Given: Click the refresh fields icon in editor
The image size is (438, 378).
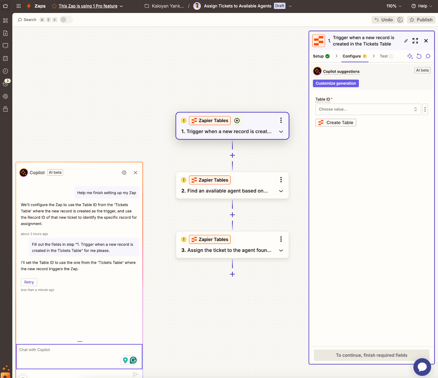Looking at the screenshot, I should click(419, 56).
